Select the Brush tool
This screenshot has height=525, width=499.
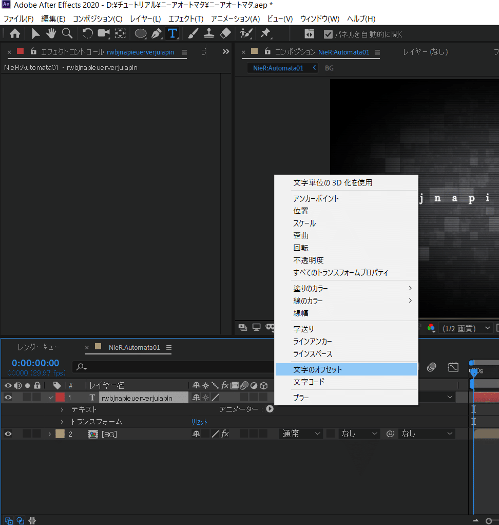coord(192,34)
